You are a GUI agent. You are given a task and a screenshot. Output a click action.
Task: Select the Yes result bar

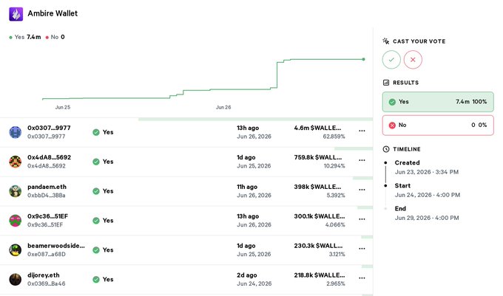(x=438, y=102)
